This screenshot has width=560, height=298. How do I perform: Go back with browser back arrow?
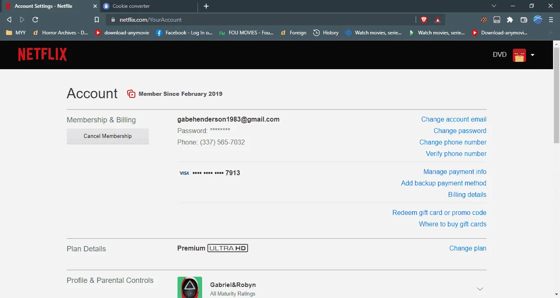tap(9, 20)
